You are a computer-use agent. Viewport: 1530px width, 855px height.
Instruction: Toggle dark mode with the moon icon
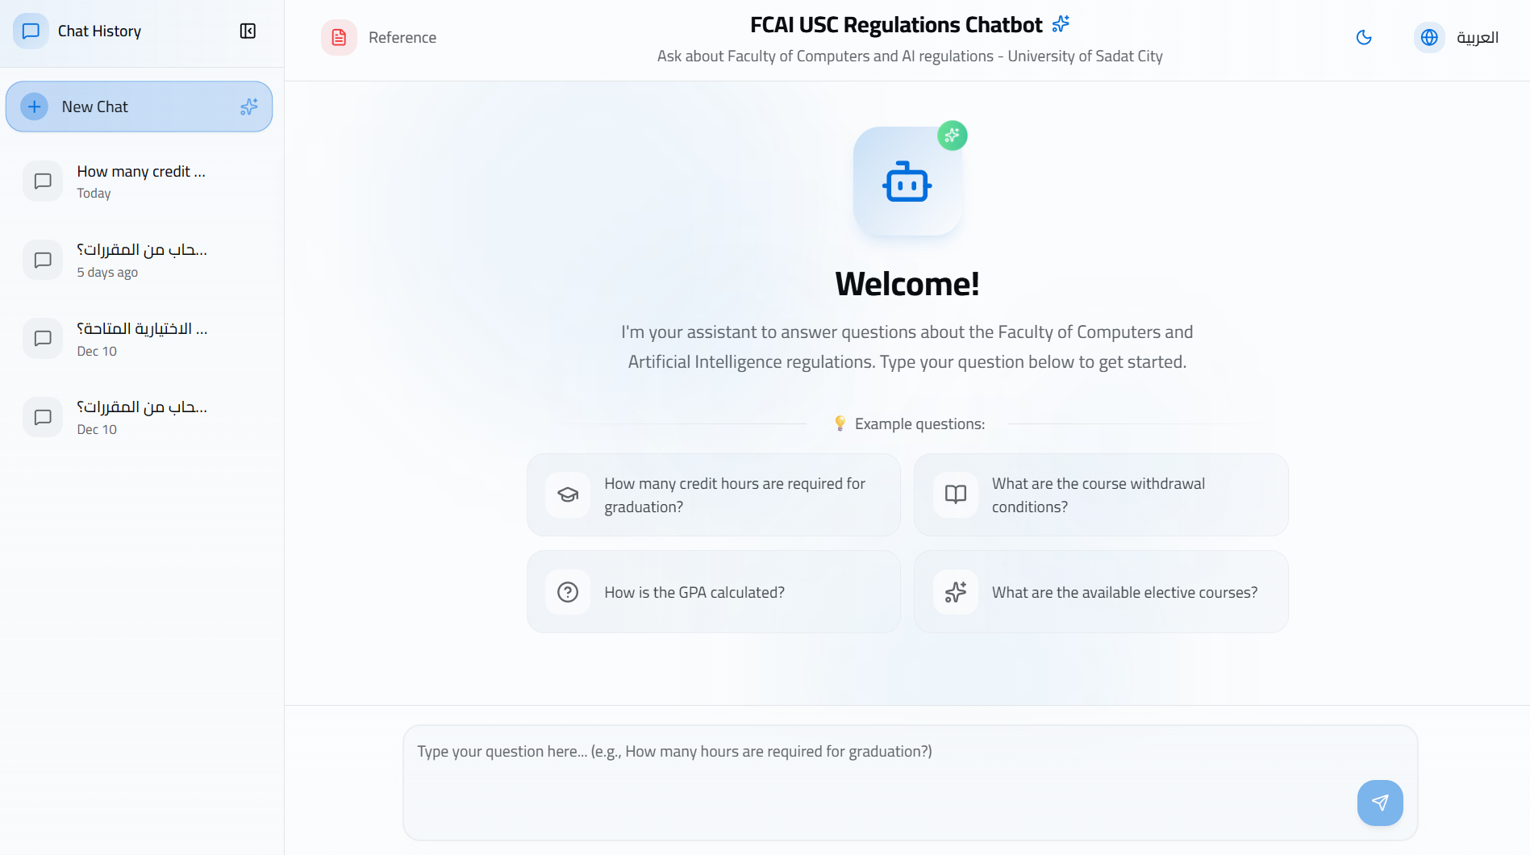coord(1364,37)
